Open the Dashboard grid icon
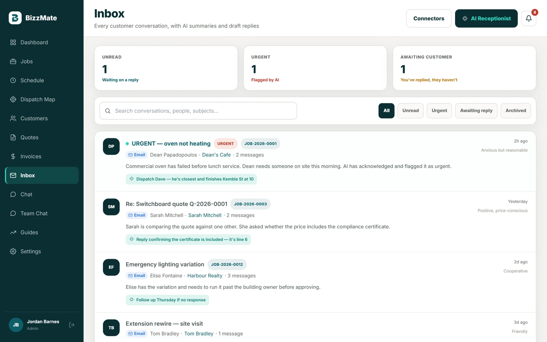Screen dimensions: 547x342 (13, 43)
